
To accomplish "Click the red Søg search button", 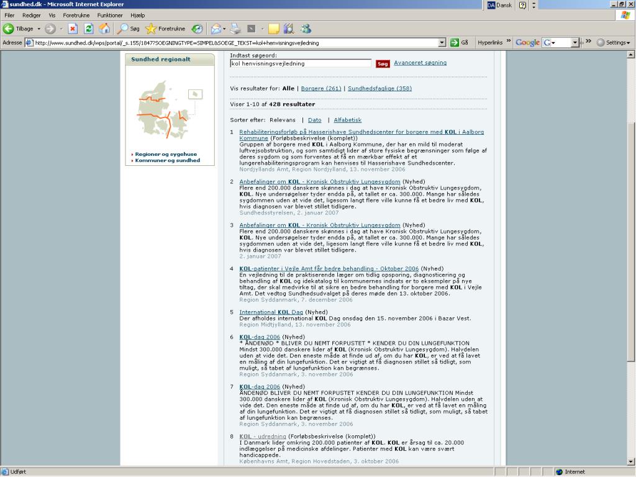I will click(x=383, y=64).
